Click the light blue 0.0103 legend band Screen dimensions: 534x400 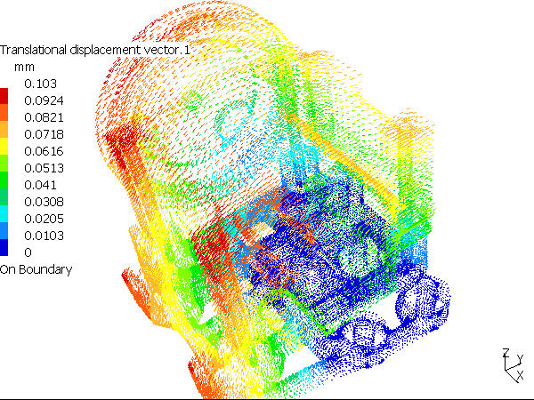tap(4, 230)
